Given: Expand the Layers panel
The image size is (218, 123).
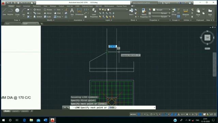Looking at the screenshot, I should tap(109, 20).
